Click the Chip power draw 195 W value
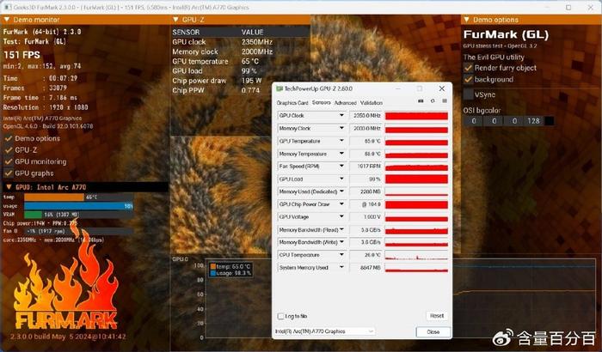 251,81
